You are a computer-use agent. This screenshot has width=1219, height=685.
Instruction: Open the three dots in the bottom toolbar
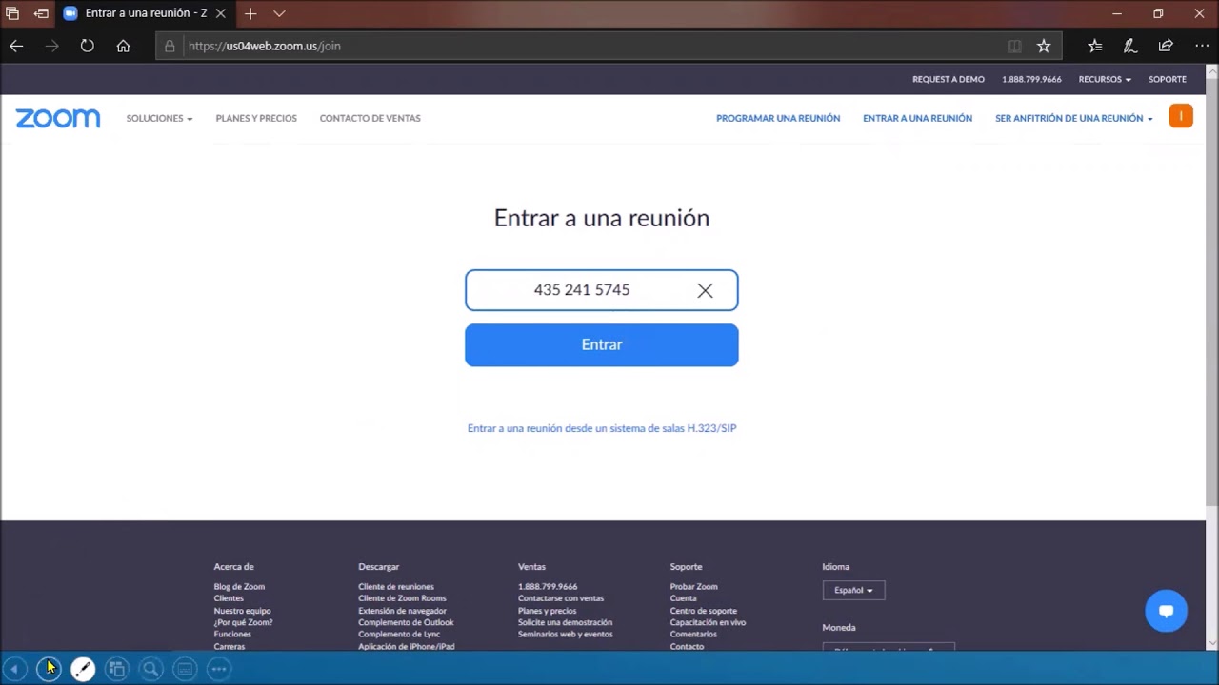point(219,669)
